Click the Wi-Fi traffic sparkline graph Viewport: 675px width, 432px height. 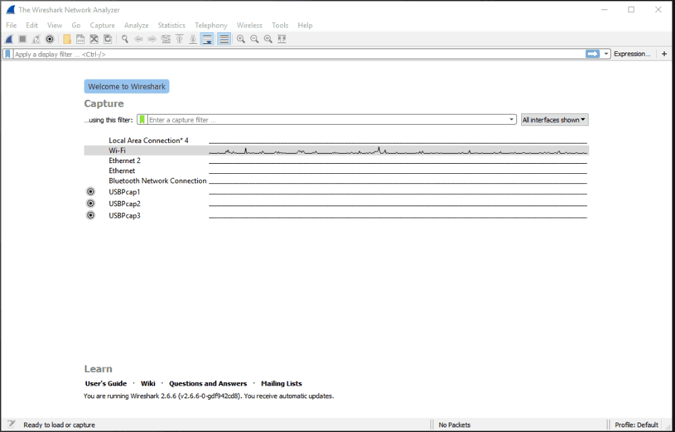coord(398,150)
